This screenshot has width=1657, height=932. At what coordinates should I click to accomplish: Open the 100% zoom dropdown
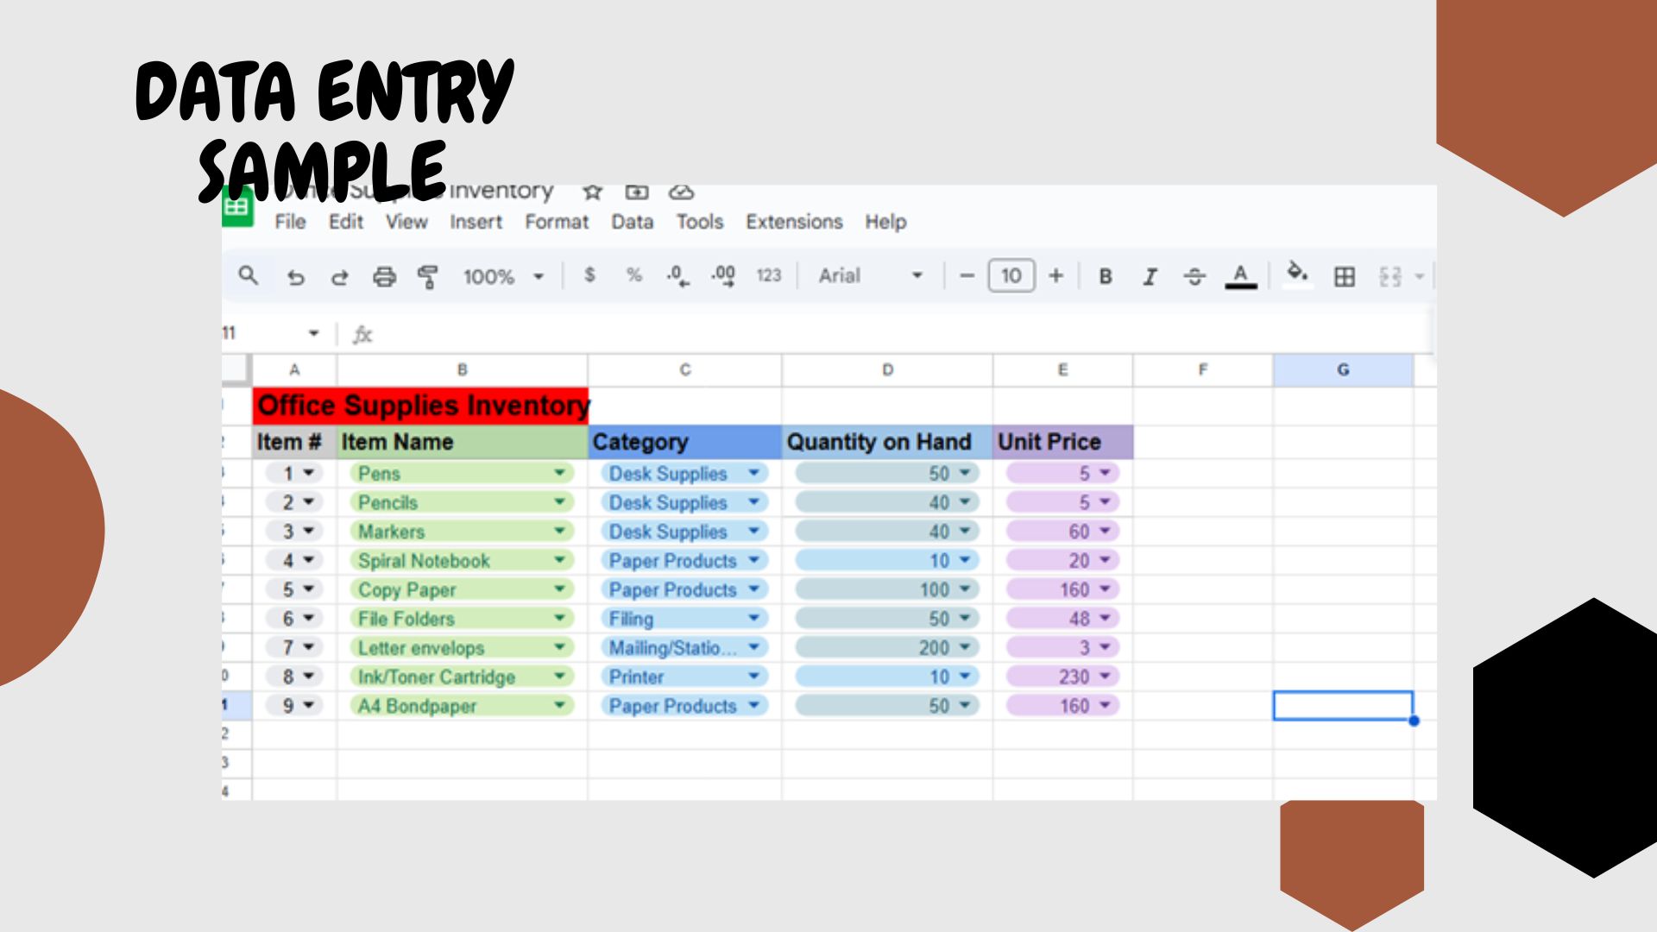pyautogui.click(x=503, y=277)
